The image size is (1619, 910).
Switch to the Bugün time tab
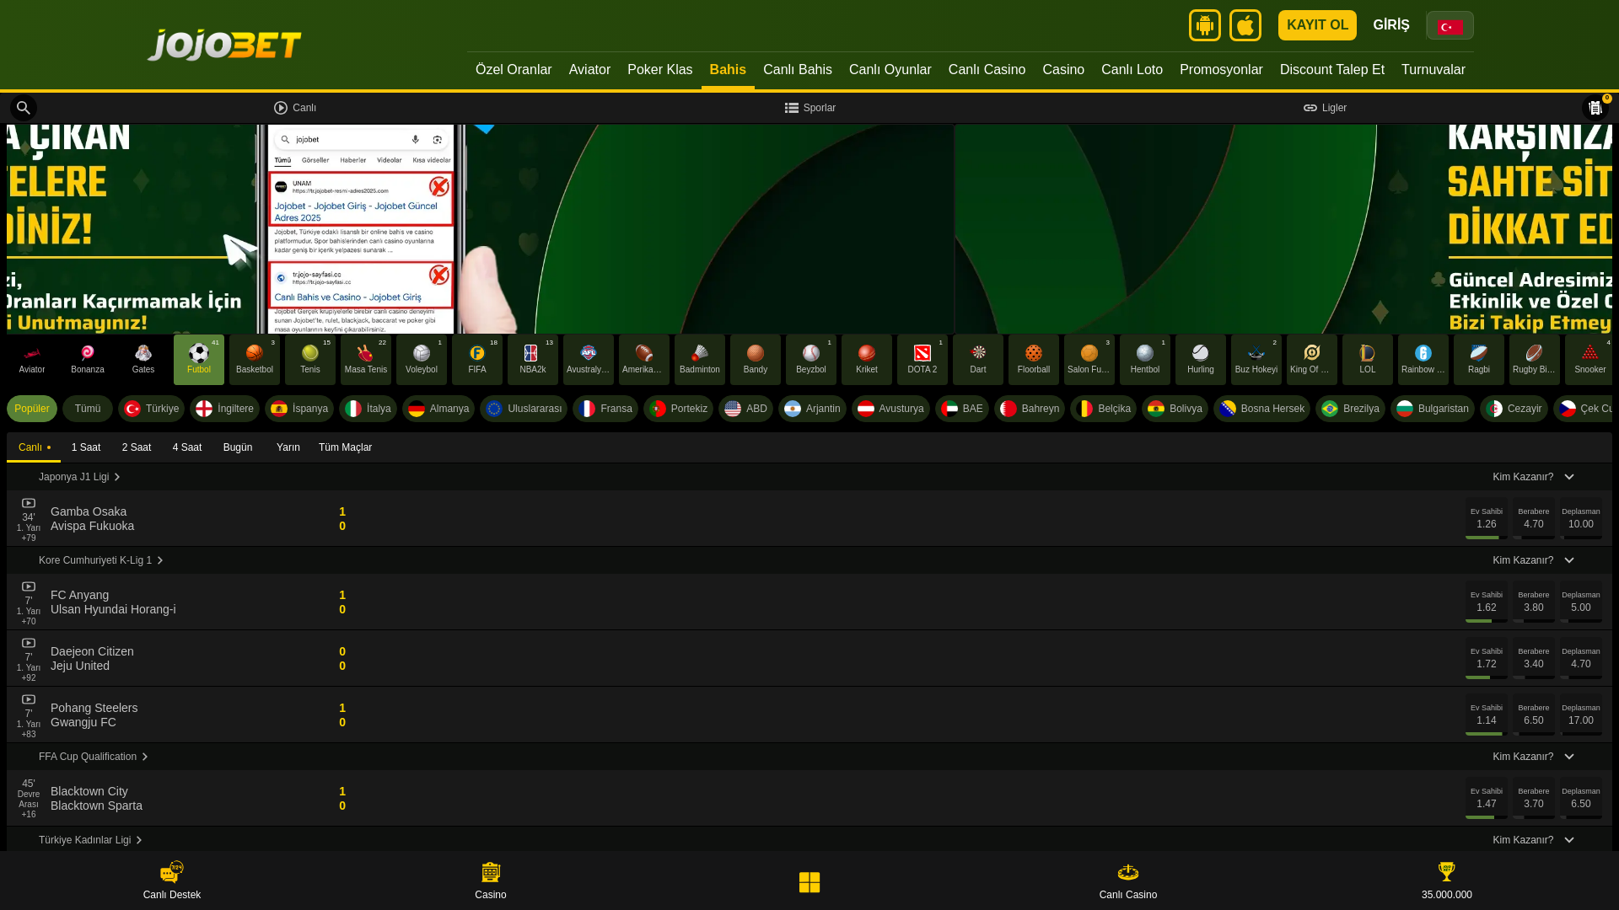(238, 447)
